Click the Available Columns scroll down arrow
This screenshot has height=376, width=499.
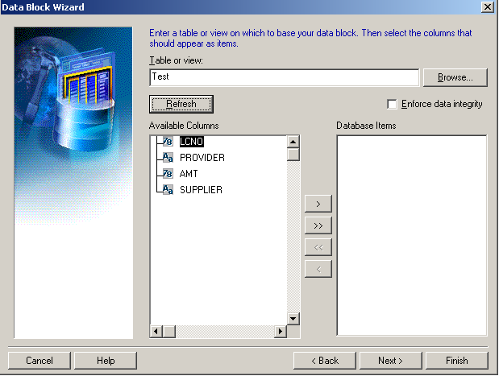pyautogui.click(x=293, y=319)
